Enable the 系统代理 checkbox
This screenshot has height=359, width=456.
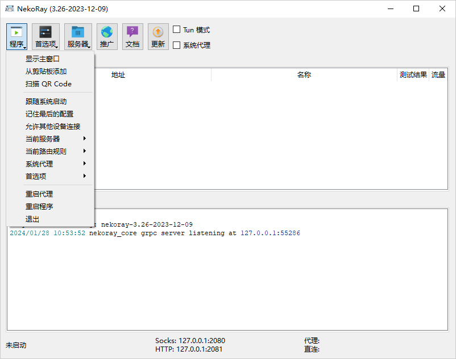[x=176, y=45]
